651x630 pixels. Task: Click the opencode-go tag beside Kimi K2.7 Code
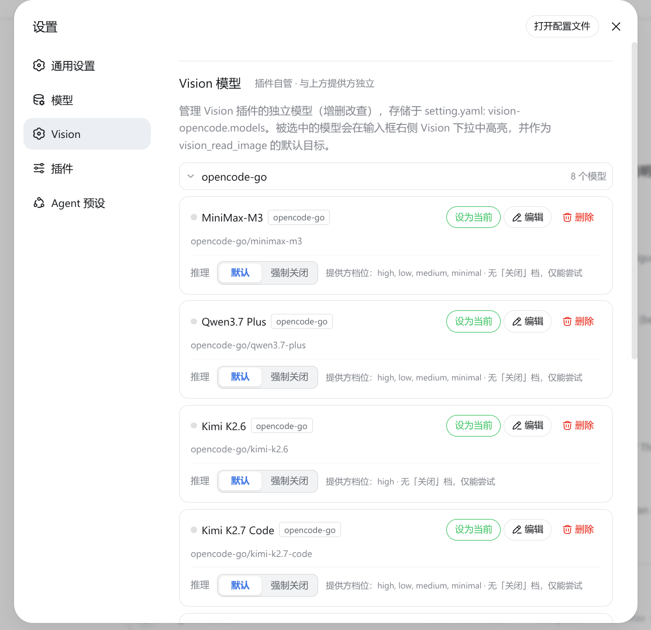pos(310,530)
